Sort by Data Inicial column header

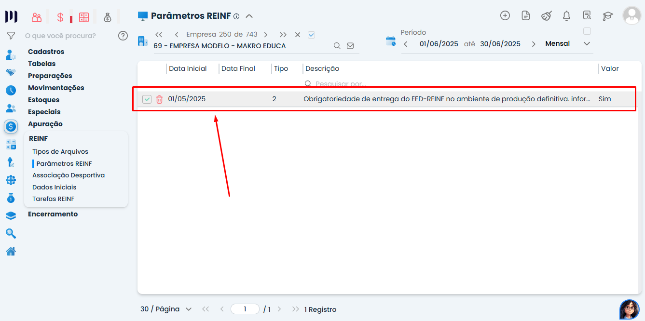[x=188, y=68]
